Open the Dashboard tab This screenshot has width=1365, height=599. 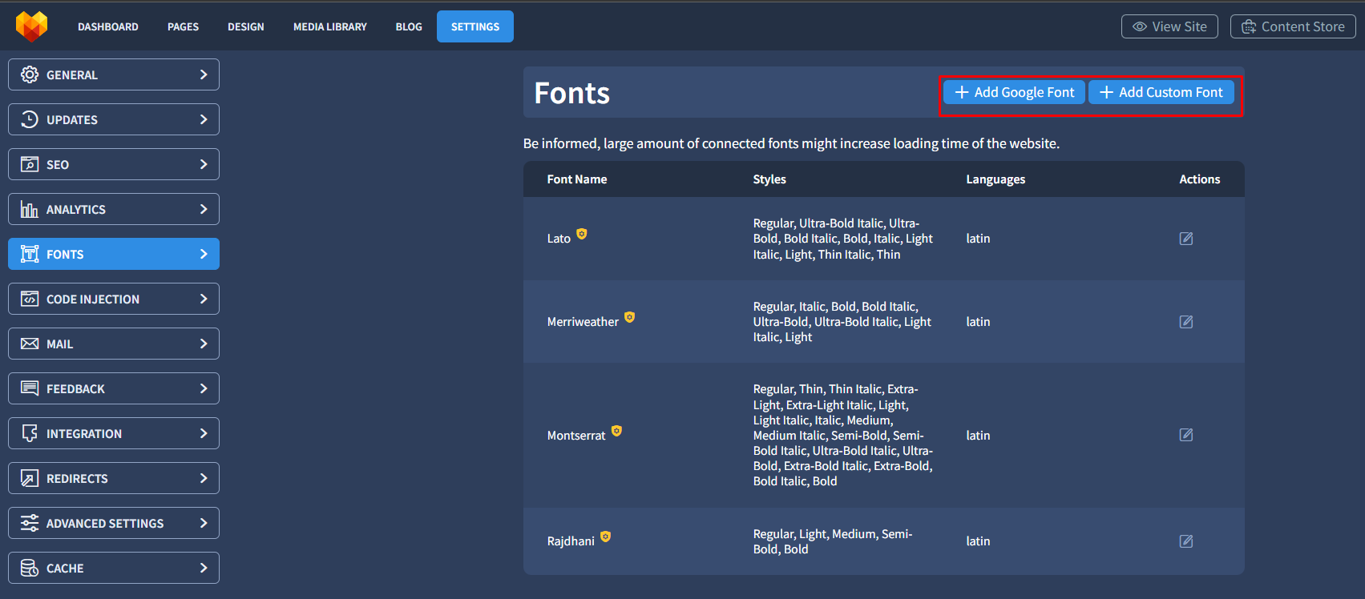108,26
